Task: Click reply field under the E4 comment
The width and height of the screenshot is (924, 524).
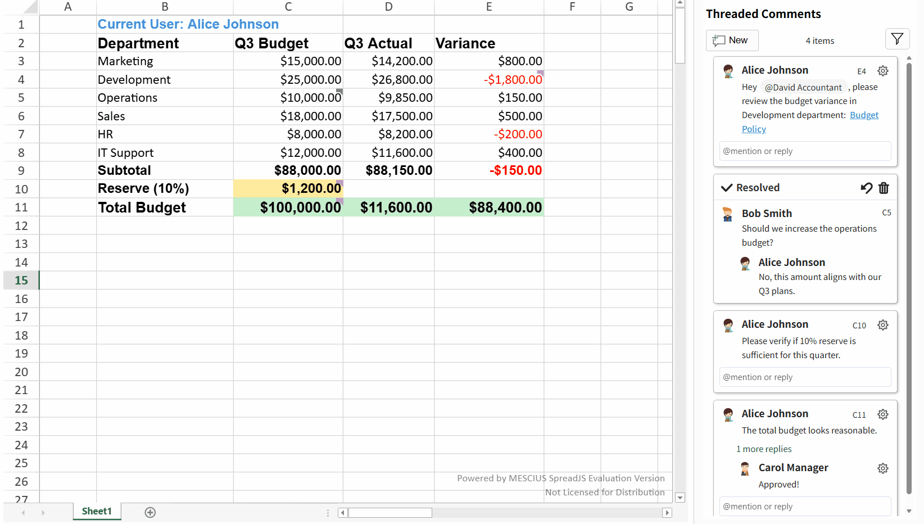Action: [805, 151]
